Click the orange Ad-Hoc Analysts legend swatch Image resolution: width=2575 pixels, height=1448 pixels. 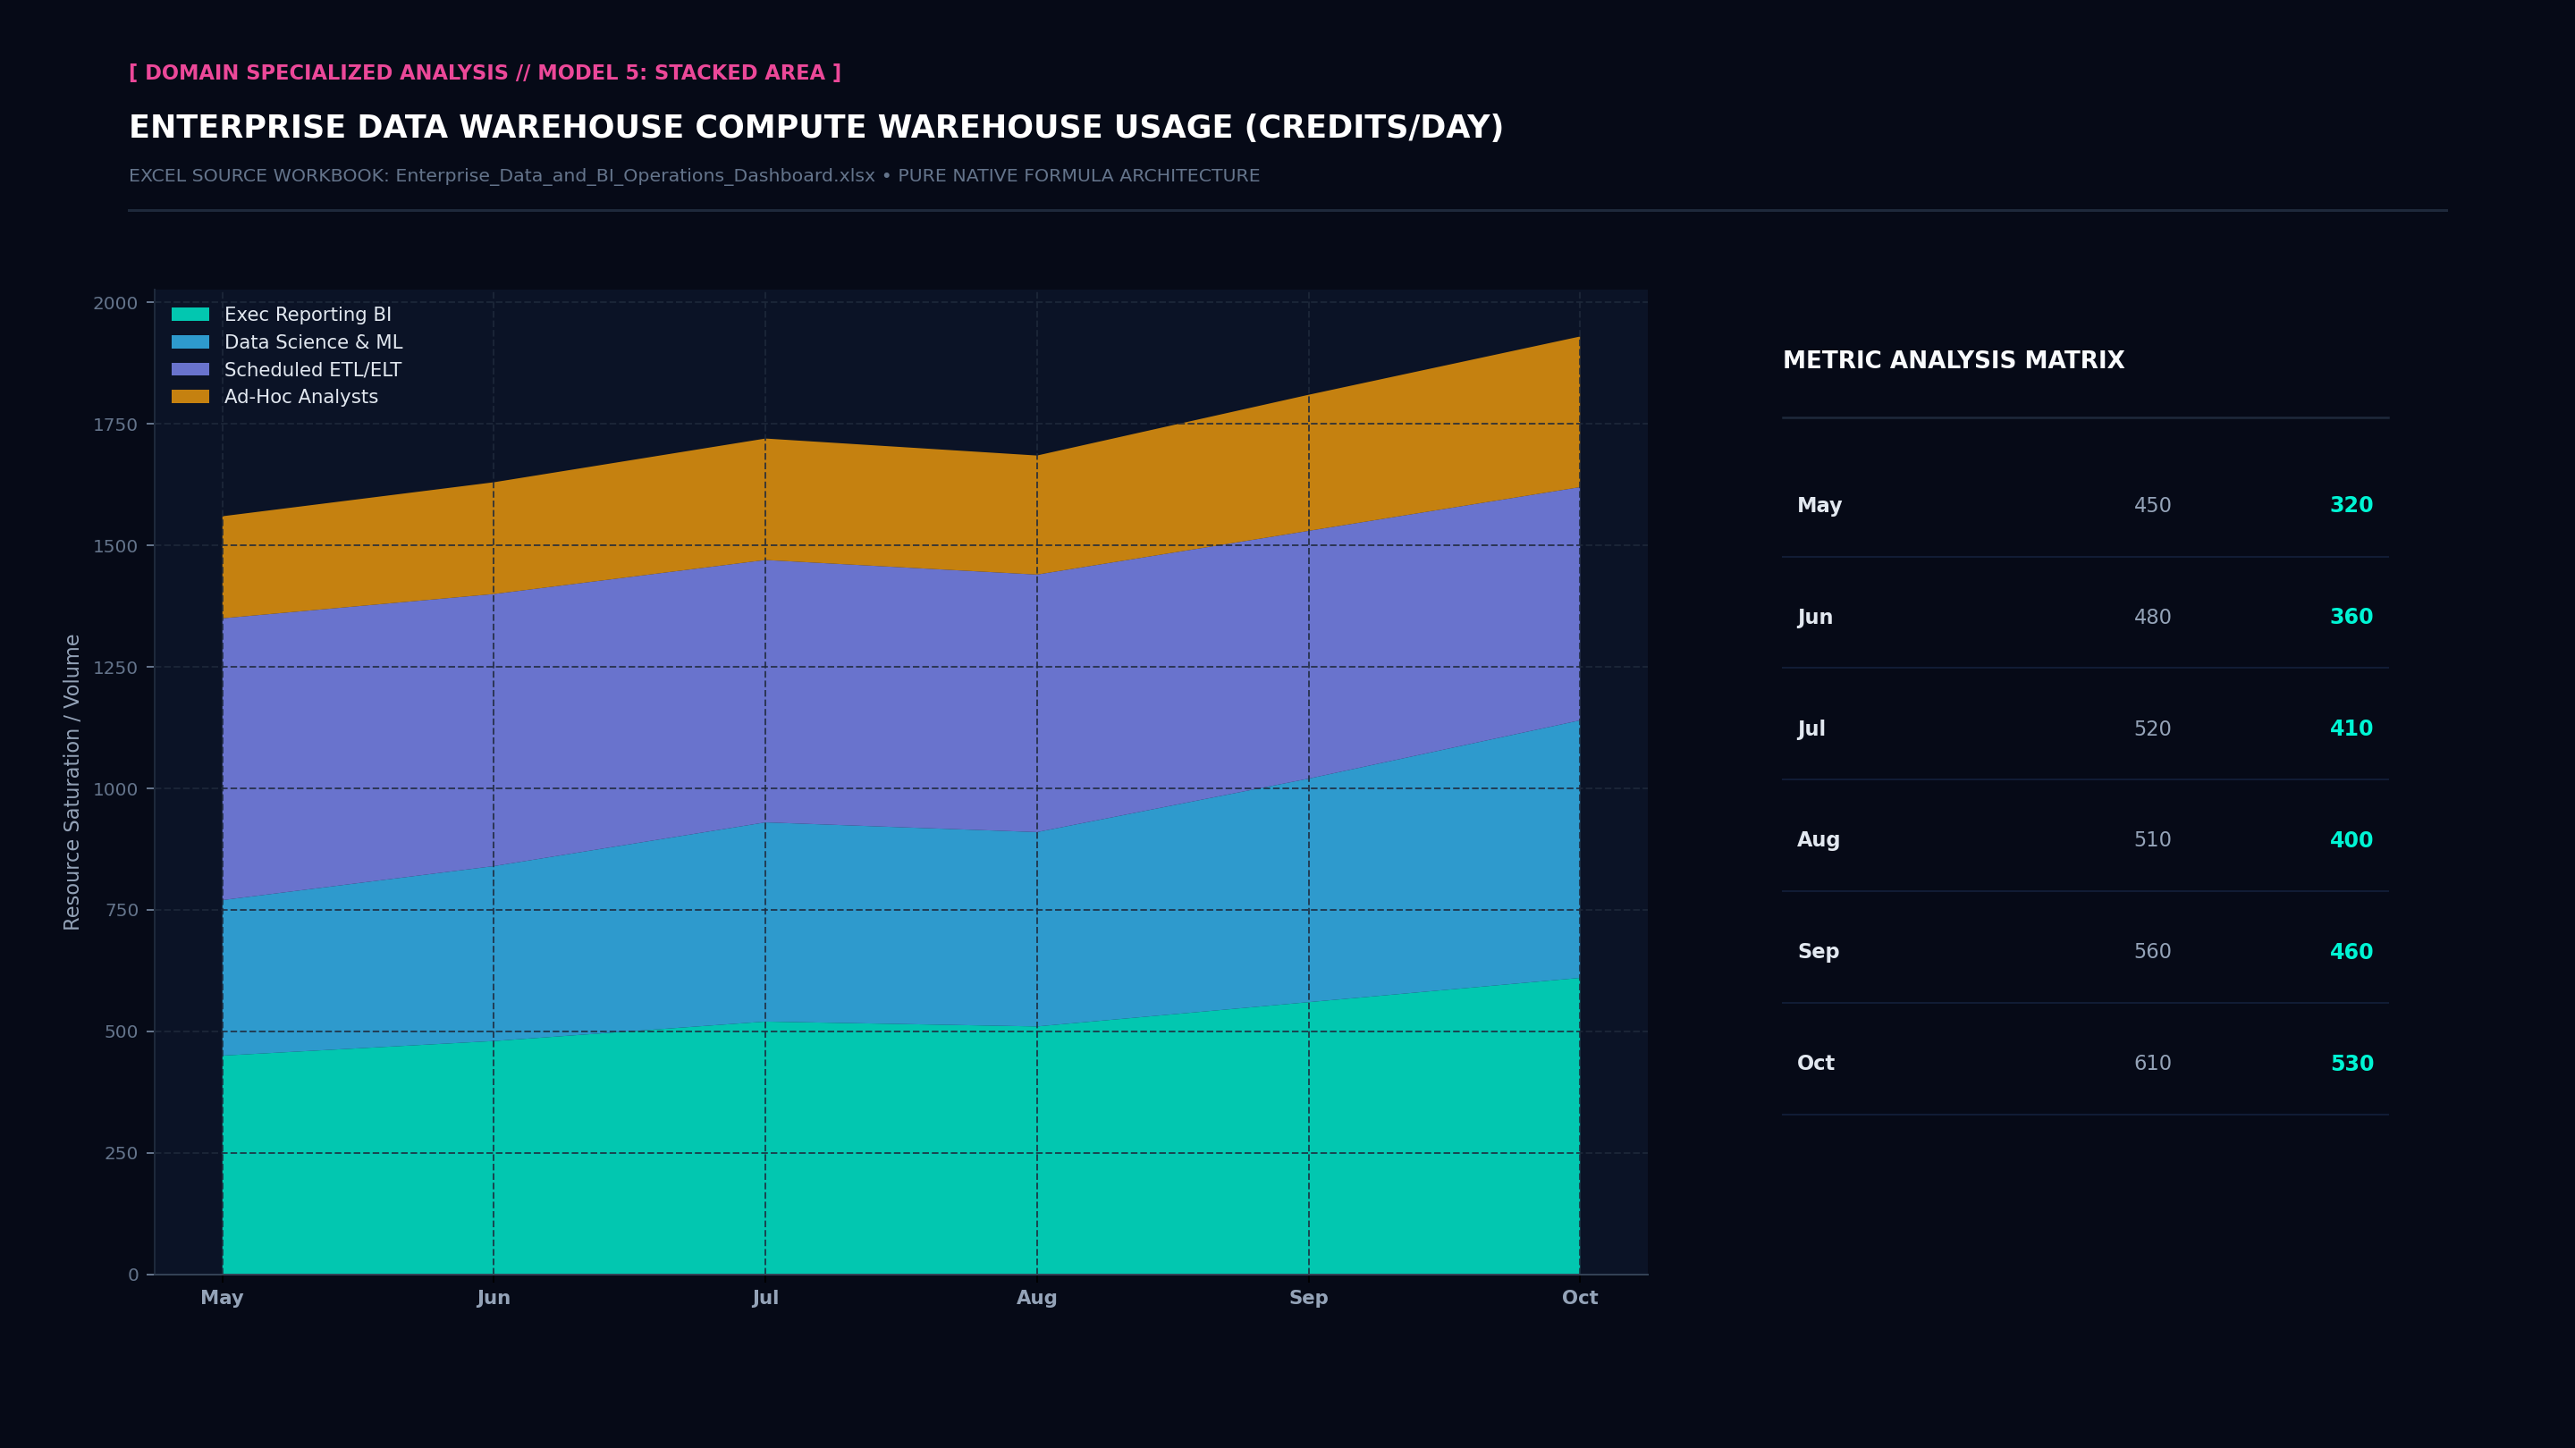coord(190,397)
